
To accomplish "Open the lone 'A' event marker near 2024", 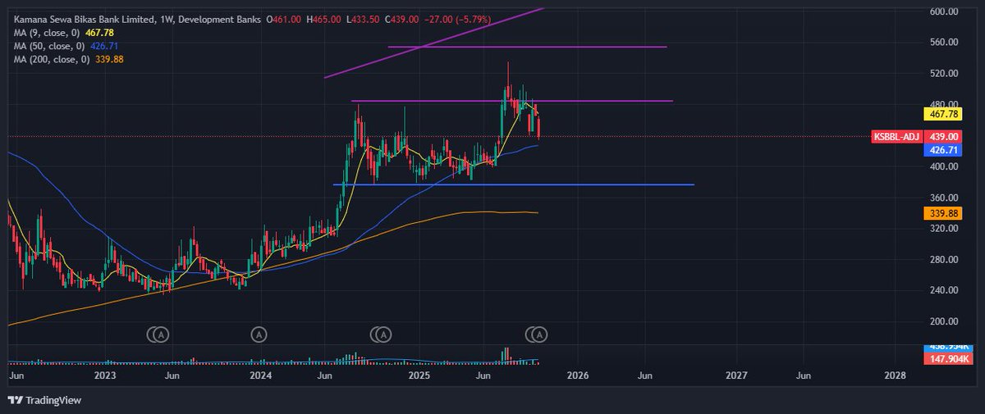I will 259,334.
